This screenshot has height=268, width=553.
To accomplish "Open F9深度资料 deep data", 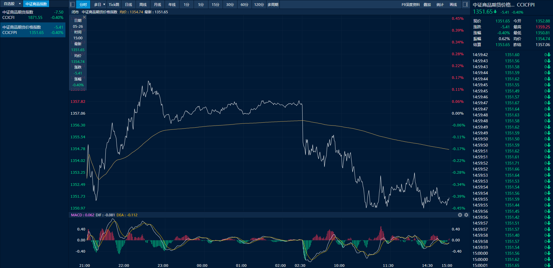I will [x=410, y=4].
